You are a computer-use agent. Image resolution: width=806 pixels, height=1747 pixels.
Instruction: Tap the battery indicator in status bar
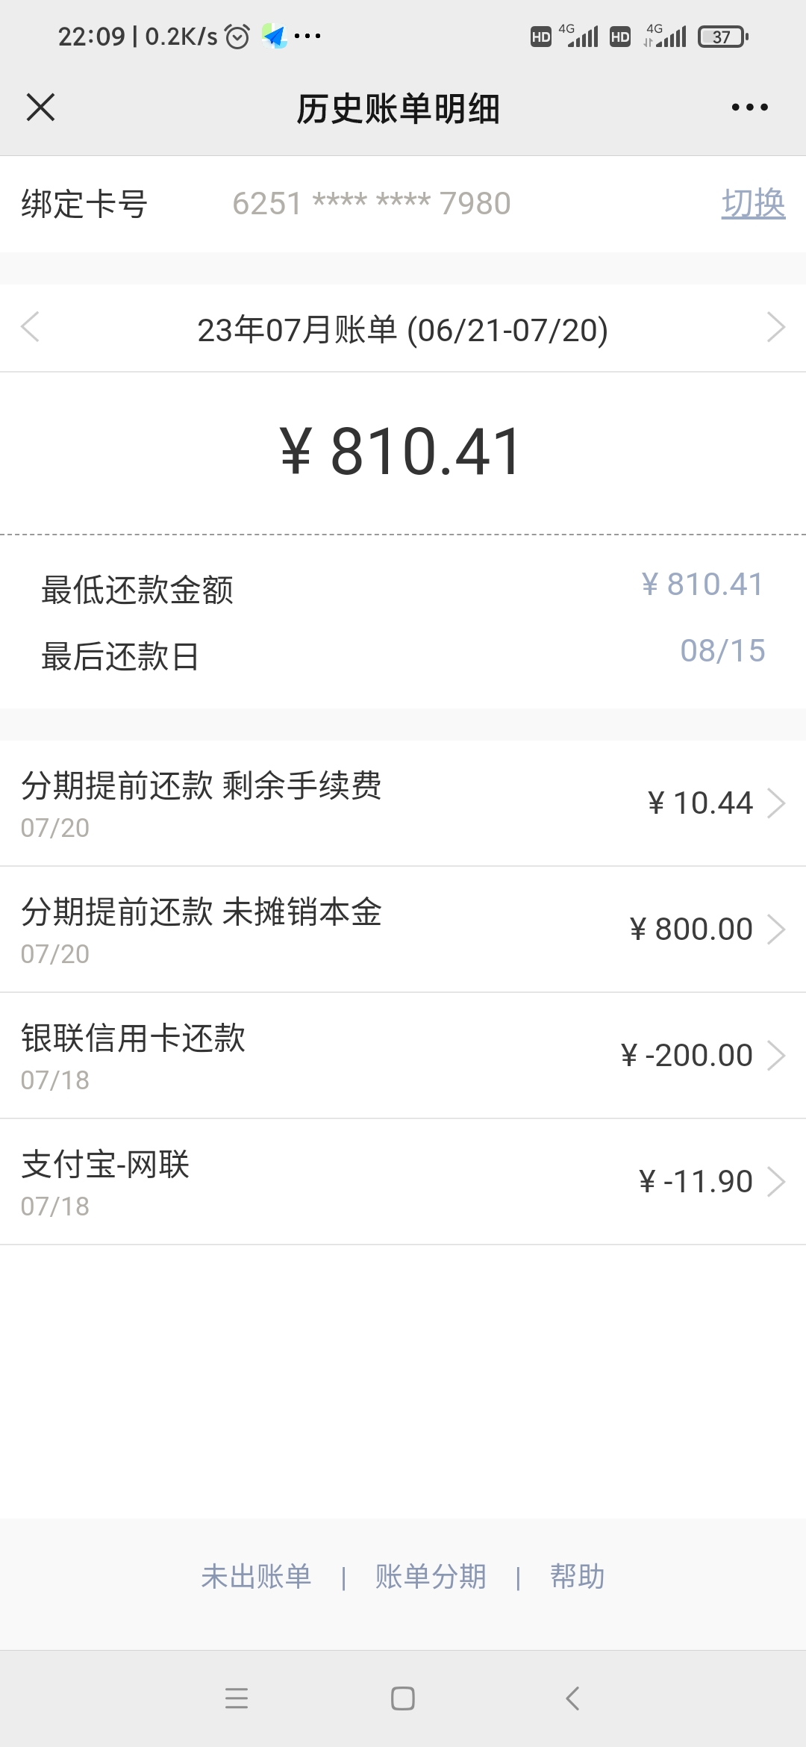pos(722,37)
